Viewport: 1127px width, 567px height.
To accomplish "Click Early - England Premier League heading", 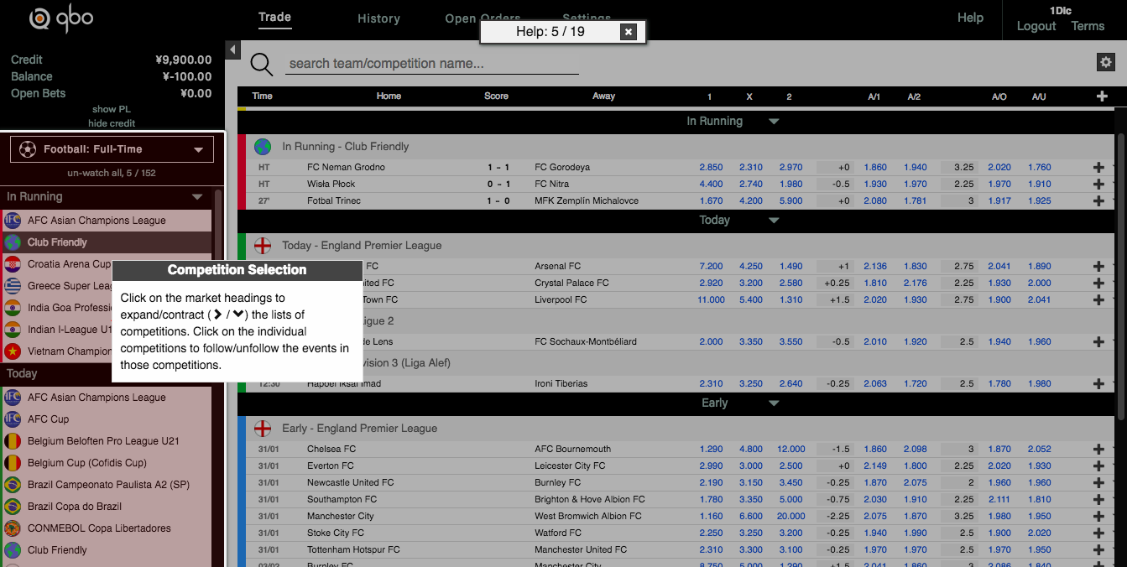I will [359, 429].
